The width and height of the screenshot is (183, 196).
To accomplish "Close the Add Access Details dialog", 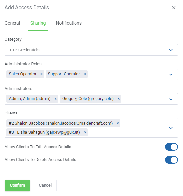I will 174,8.
